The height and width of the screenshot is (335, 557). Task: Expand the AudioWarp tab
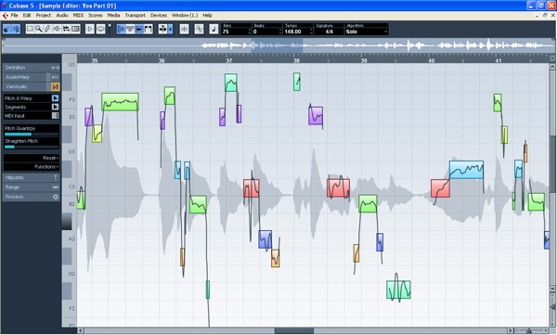click(x=31, y=77)
